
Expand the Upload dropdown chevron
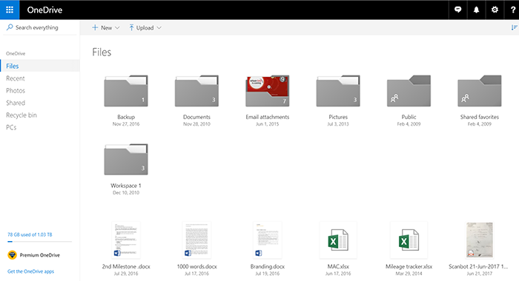click(x=159, y=28)
